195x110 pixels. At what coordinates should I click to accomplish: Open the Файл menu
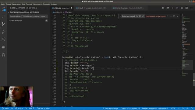[x=2, y=4]
